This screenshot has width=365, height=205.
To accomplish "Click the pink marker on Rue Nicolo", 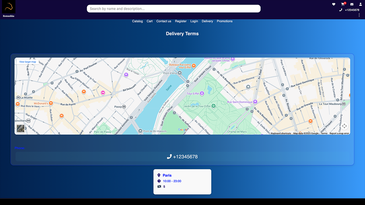I will [x=103, y=93].
